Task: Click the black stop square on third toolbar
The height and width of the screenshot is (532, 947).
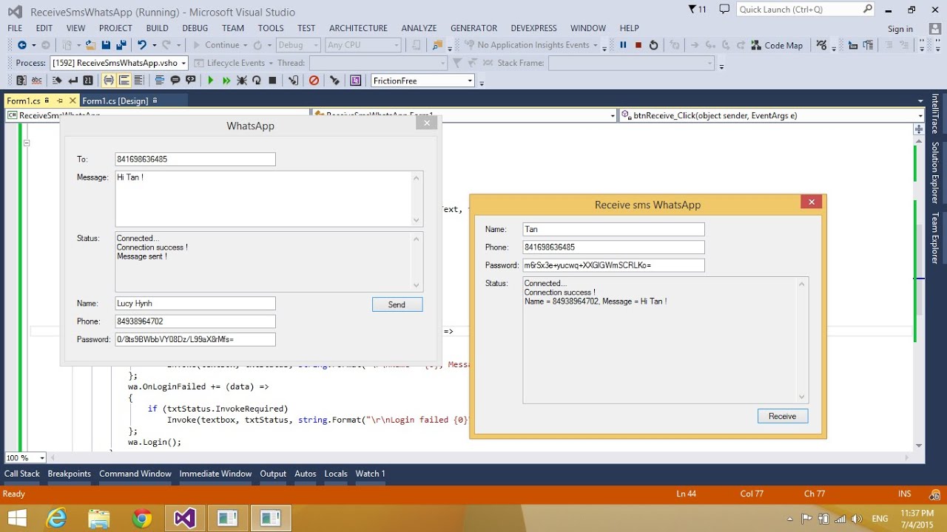Action: pos(272,81)
